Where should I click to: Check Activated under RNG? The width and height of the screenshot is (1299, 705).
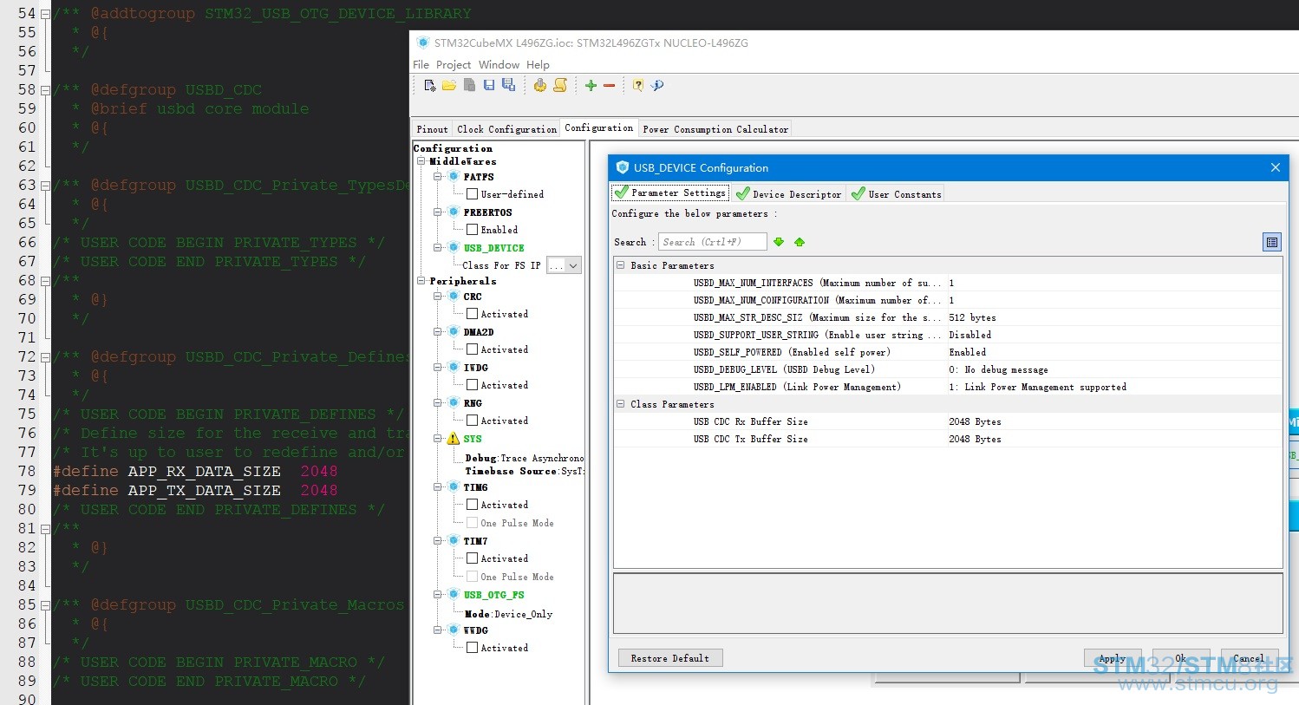click(x=472, y=421)
